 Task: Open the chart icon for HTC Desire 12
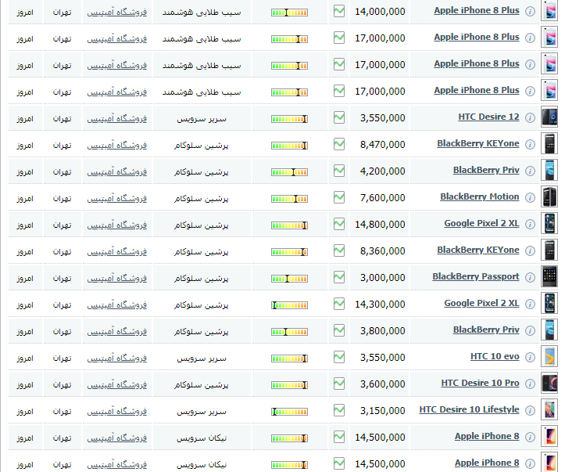pos(339,117)
